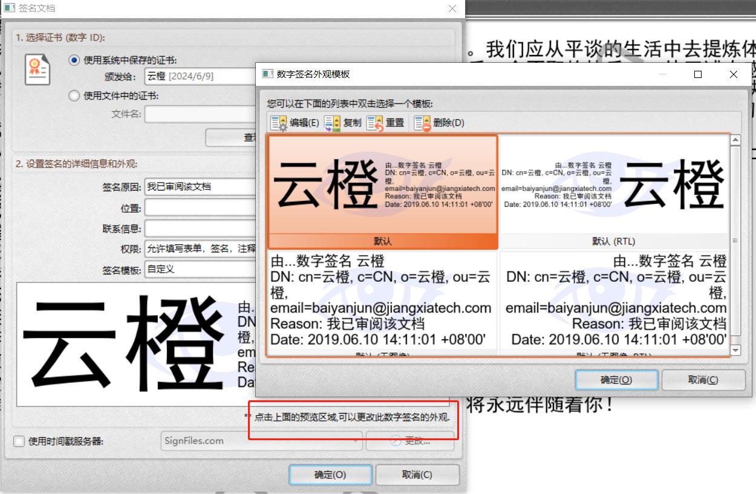Click the Edit template icon (编辑)
756x494 pixels.
click(279, 123)
